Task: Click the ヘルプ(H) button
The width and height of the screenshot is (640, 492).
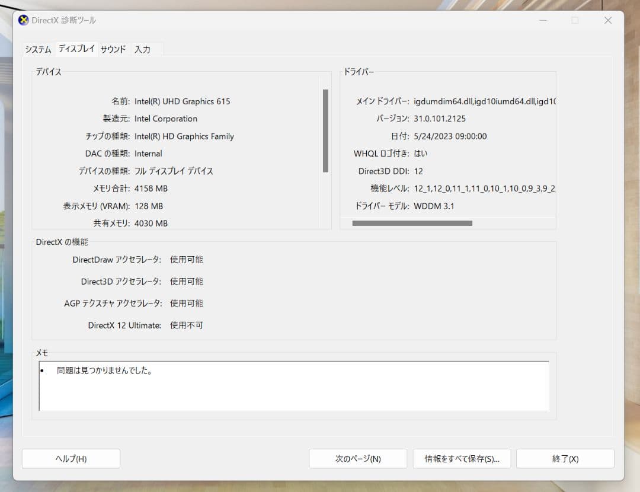Action: tap(71, 458)
